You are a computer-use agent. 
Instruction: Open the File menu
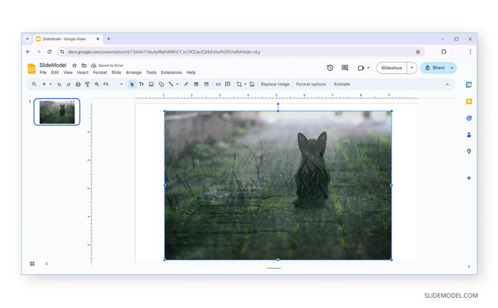43,73
